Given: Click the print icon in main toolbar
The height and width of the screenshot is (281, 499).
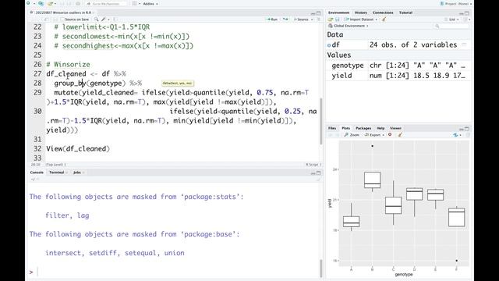Looking at the screenshot, I should click(78, 3).
